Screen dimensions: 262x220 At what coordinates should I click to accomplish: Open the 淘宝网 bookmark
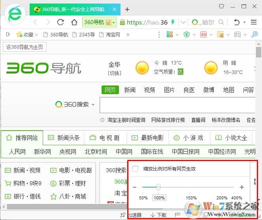(109, 35)
